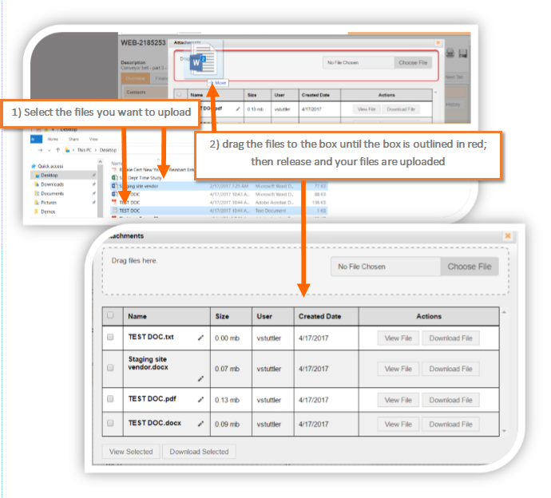Close the lower Attachments dialog with the X icon
The image size is (551, 498).
(x=507, y=236)
